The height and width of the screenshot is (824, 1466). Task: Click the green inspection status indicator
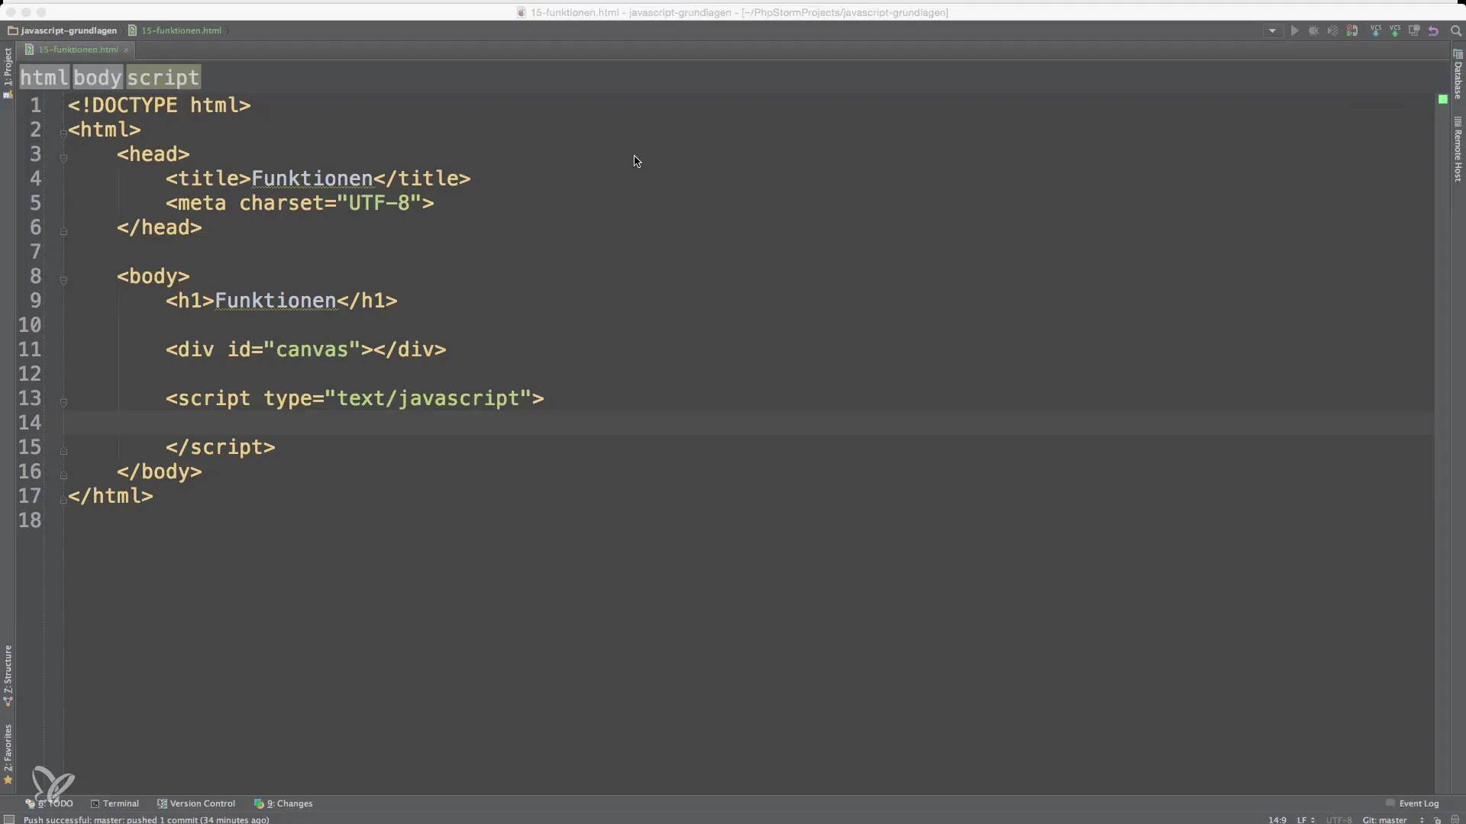coord(1442,99)
